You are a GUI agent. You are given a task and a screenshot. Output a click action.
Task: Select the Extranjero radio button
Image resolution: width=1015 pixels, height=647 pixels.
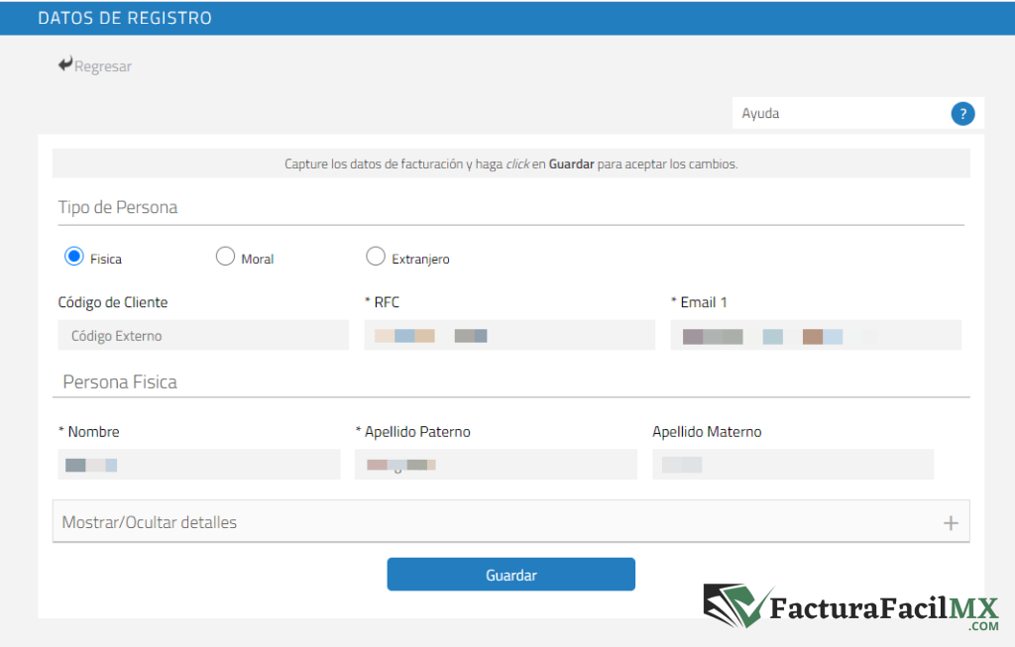(376, 257)
